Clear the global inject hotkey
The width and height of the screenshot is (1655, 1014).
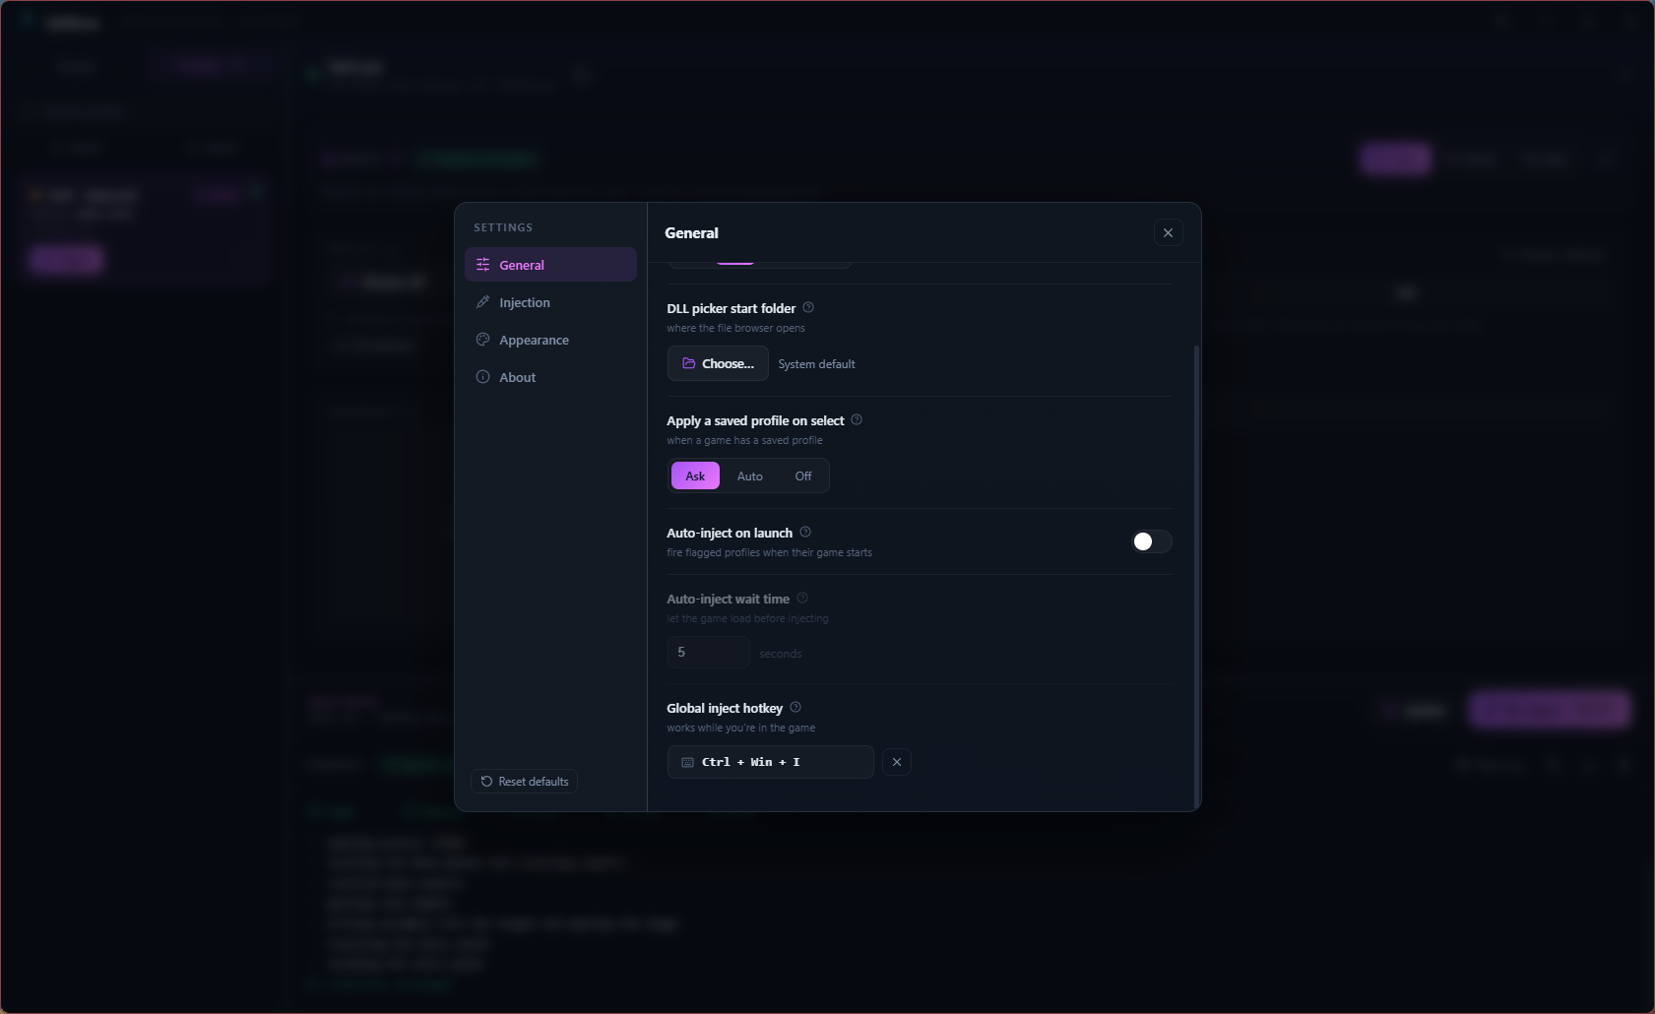[x=897, y=762]
